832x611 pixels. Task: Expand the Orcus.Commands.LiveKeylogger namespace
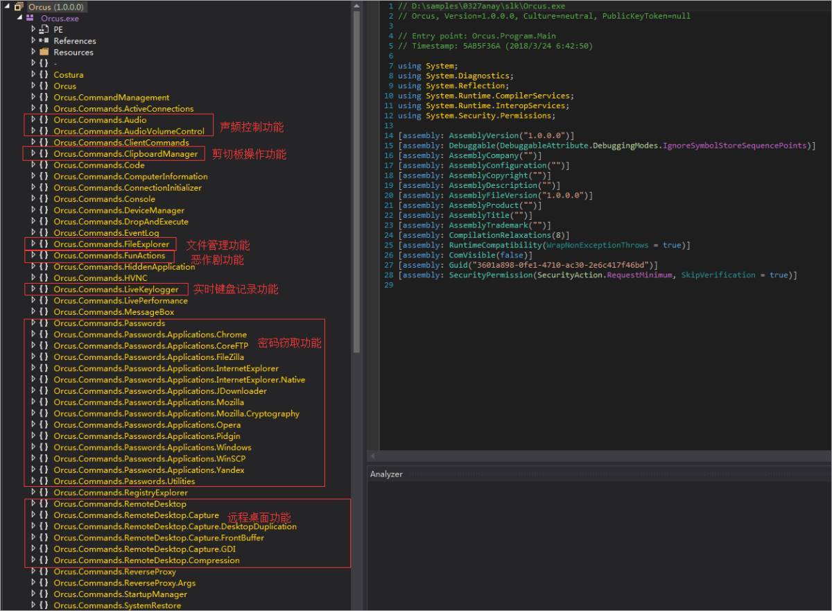click(33, 289)
